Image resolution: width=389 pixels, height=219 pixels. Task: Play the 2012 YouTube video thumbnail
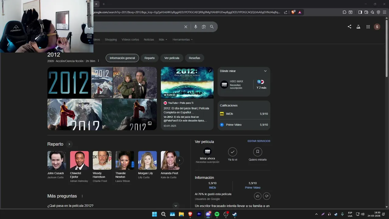pos(187,83)
